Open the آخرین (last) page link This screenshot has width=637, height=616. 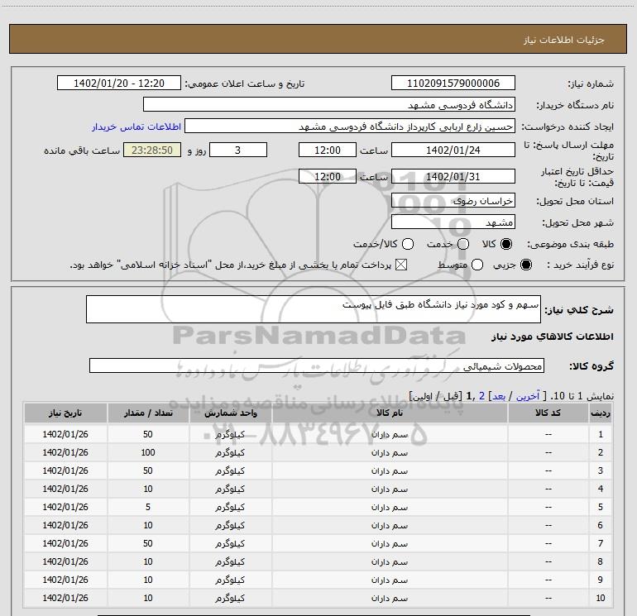(x=528, y=396)
